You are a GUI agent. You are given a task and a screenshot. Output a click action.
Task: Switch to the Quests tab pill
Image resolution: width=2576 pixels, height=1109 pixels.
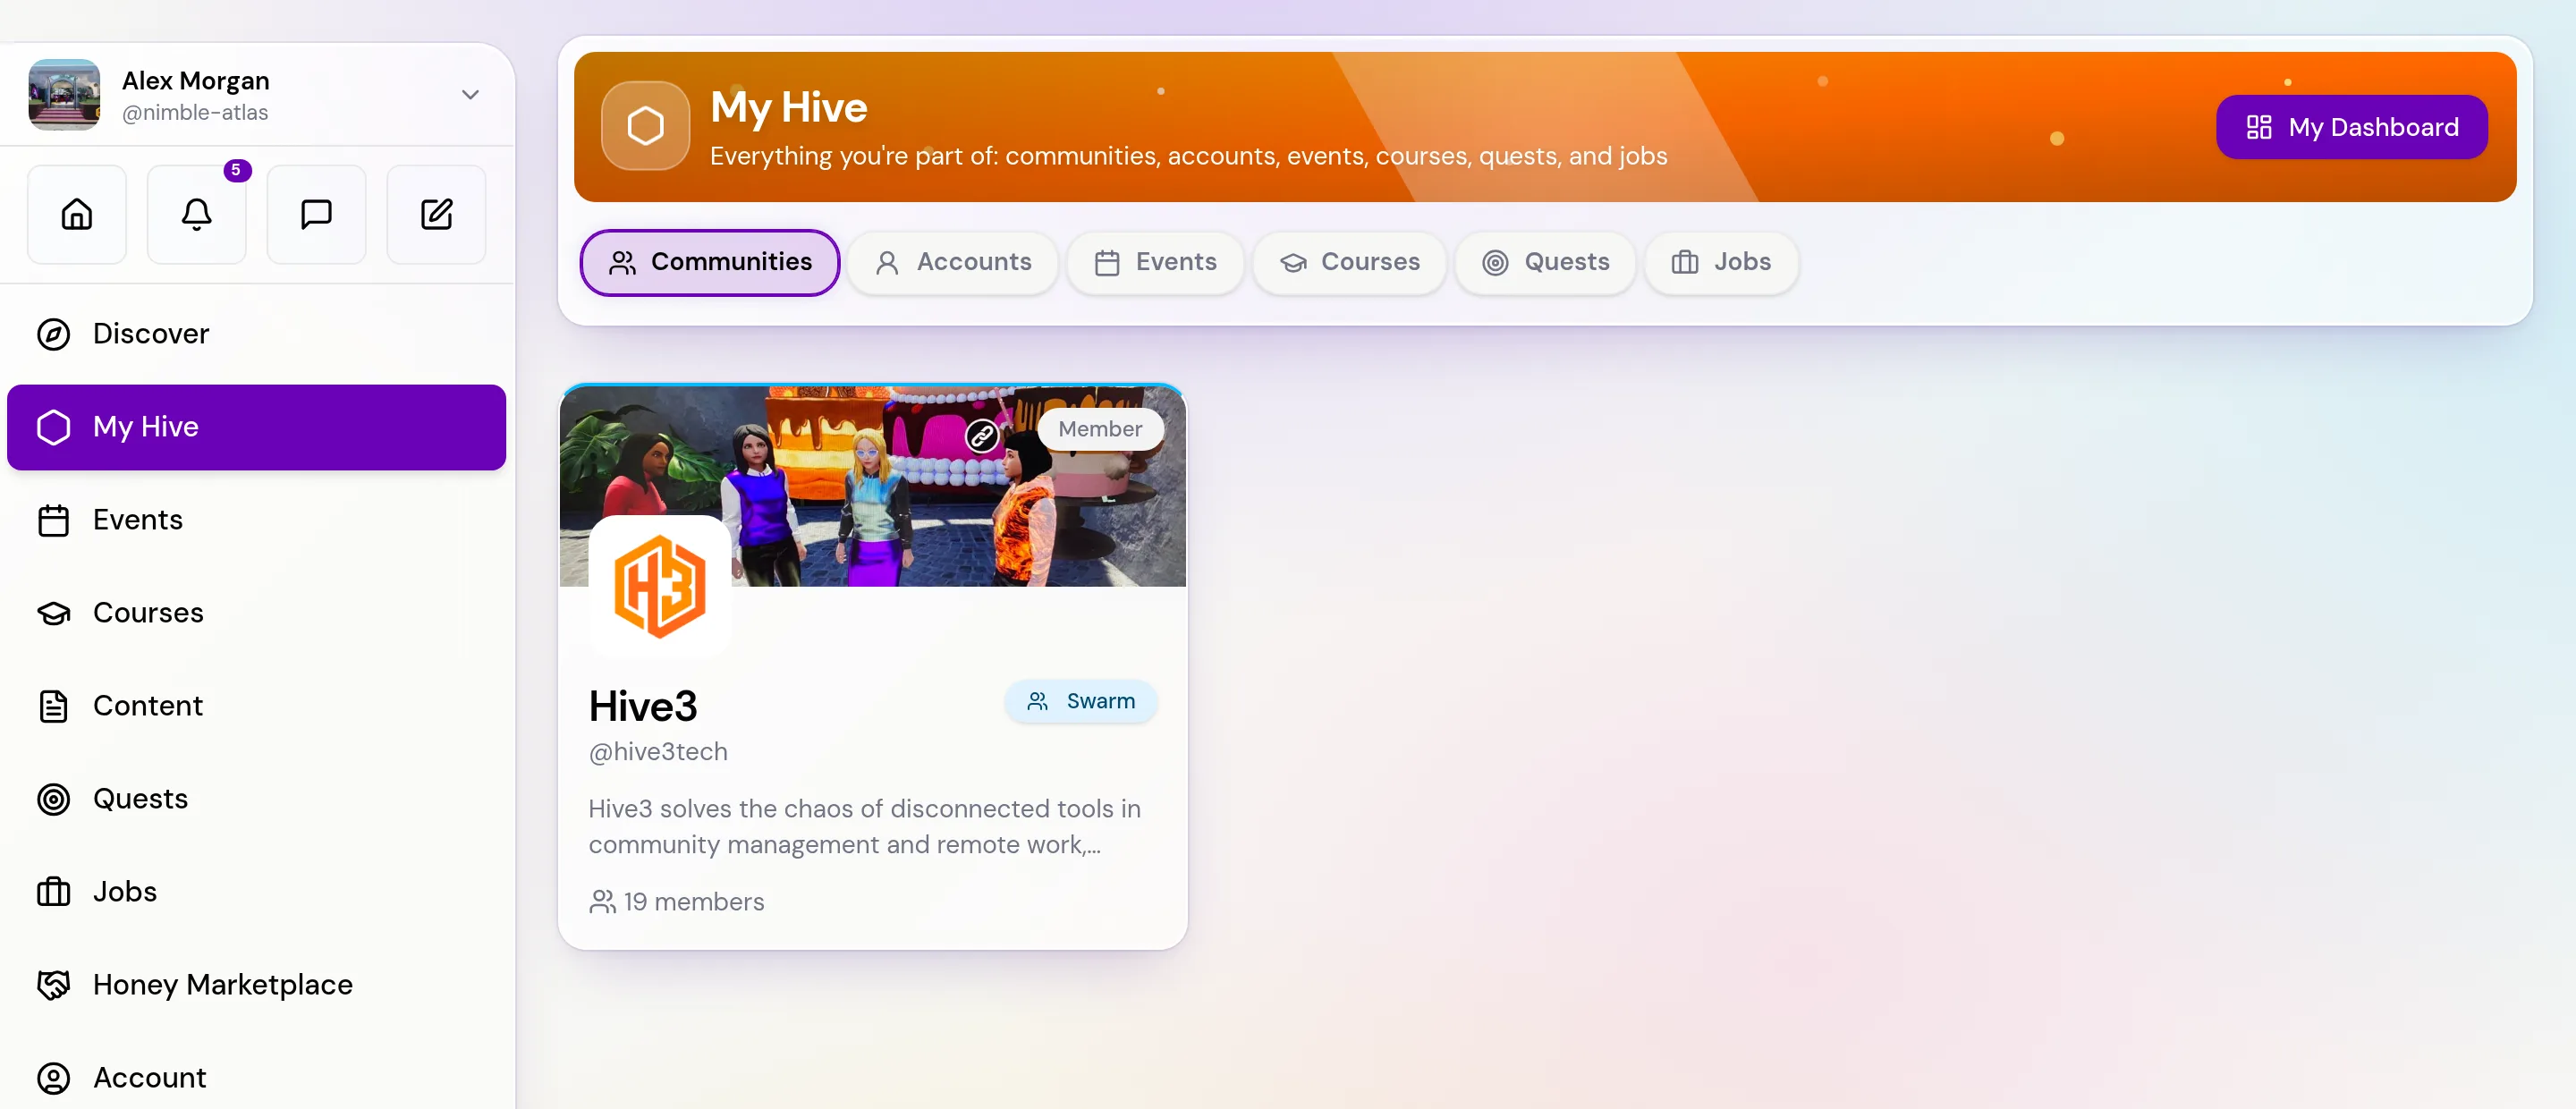pyautogui.click(x=1545, y=262)
